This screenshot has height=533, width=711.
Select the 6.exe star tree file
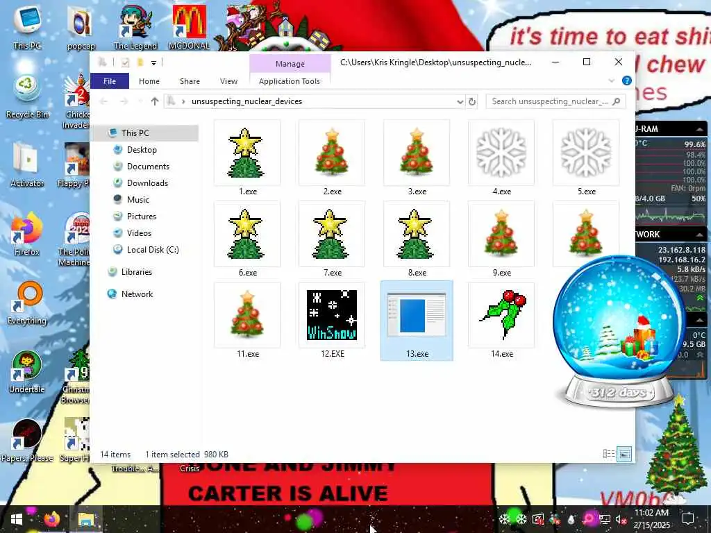click(247, 239)
